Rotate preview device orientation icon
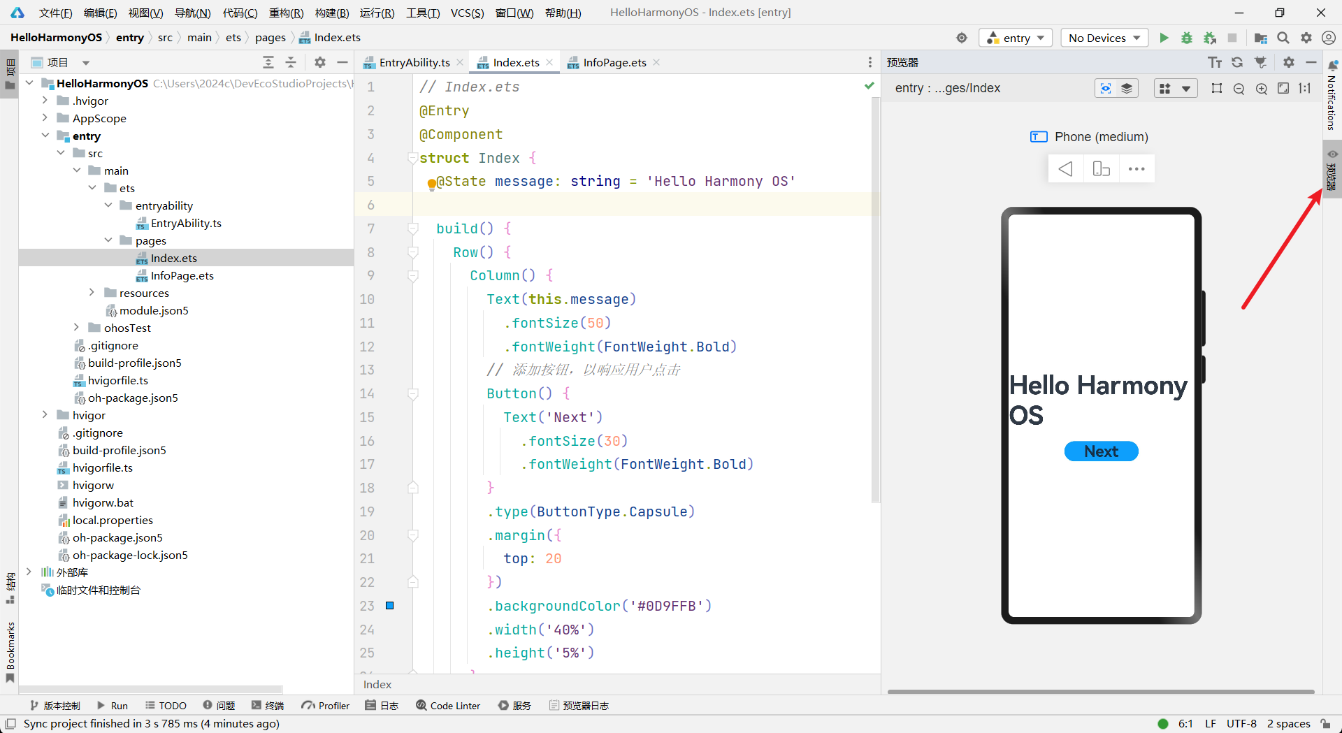 (1101, 168)
